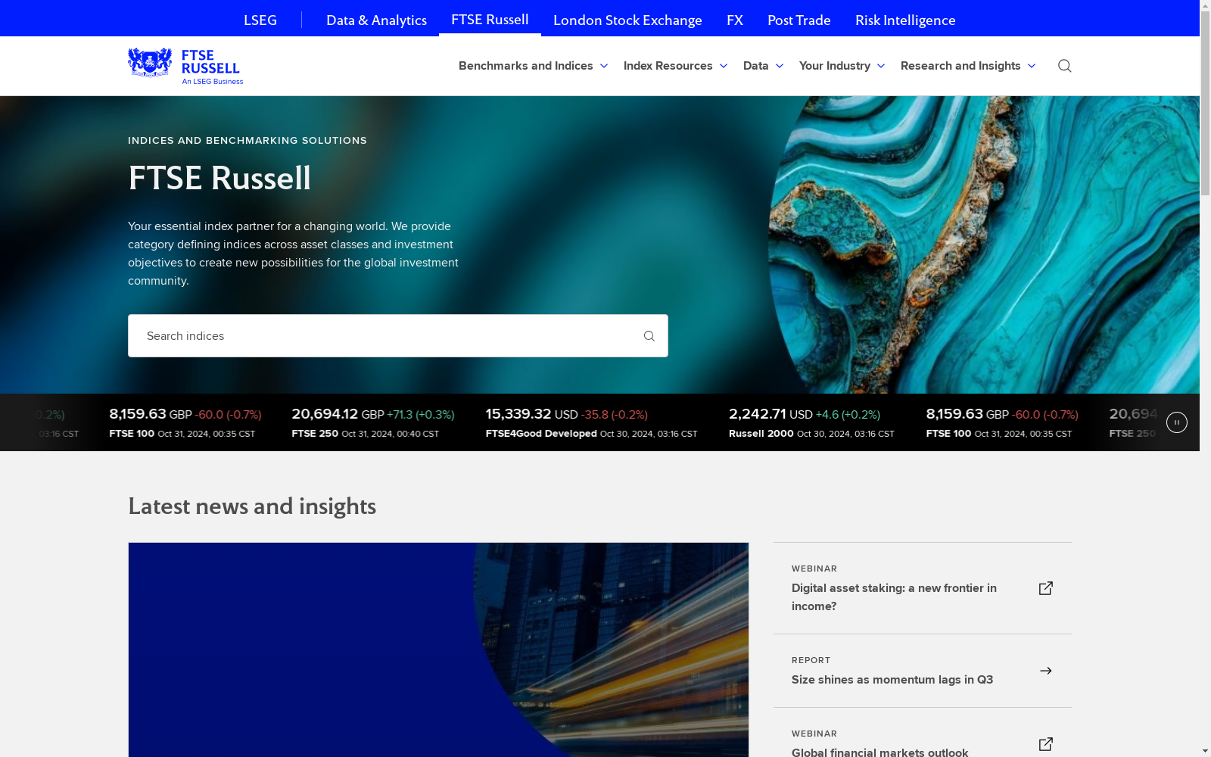Expand Research and Insights menu

968,66
